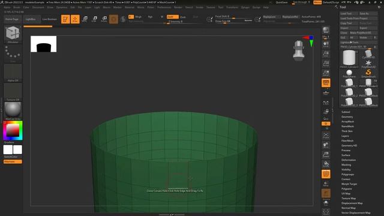Click the Scroll canvas icon

click(x=326, y=44)
